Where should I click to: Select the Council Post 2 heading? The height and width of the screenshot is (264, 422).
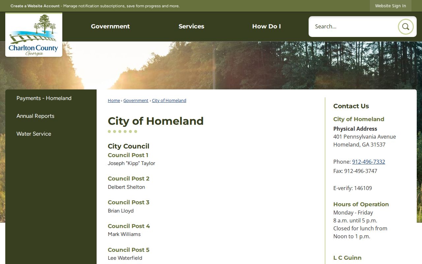129,179
